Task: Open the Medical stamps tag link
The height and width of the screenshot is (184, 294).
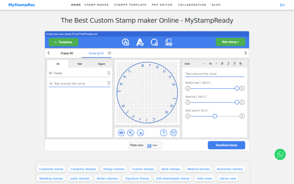Action: click(198, 169)
